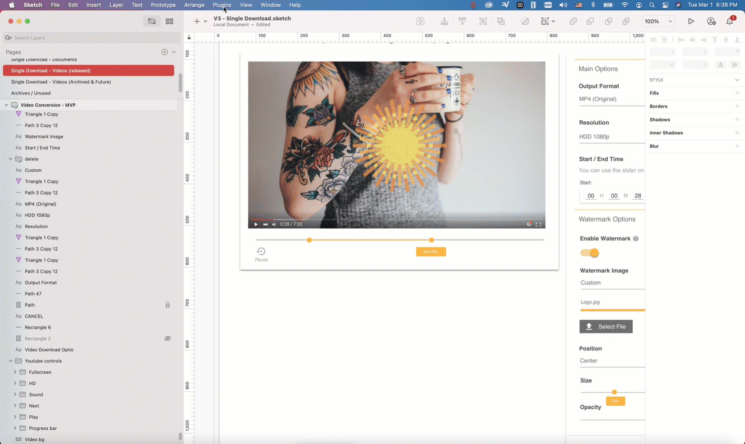Screen dimensions: 745x444
Task: Start the prototype Preview play icon
Action: tap(691, 21)
